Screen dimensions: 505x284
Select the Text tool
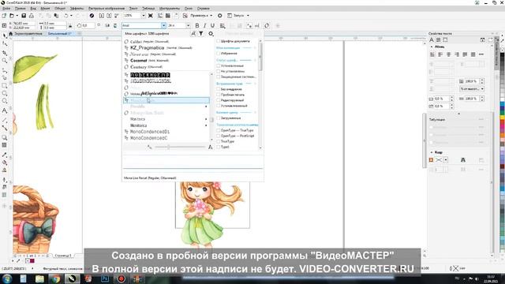5,110
